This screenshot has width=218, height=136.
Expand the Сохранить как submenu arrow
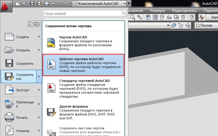(39, 76)
